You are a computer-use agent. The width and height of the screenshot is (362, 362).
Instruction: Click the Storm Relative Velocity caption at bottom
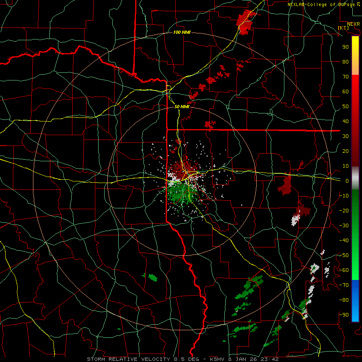click(183, 359)
